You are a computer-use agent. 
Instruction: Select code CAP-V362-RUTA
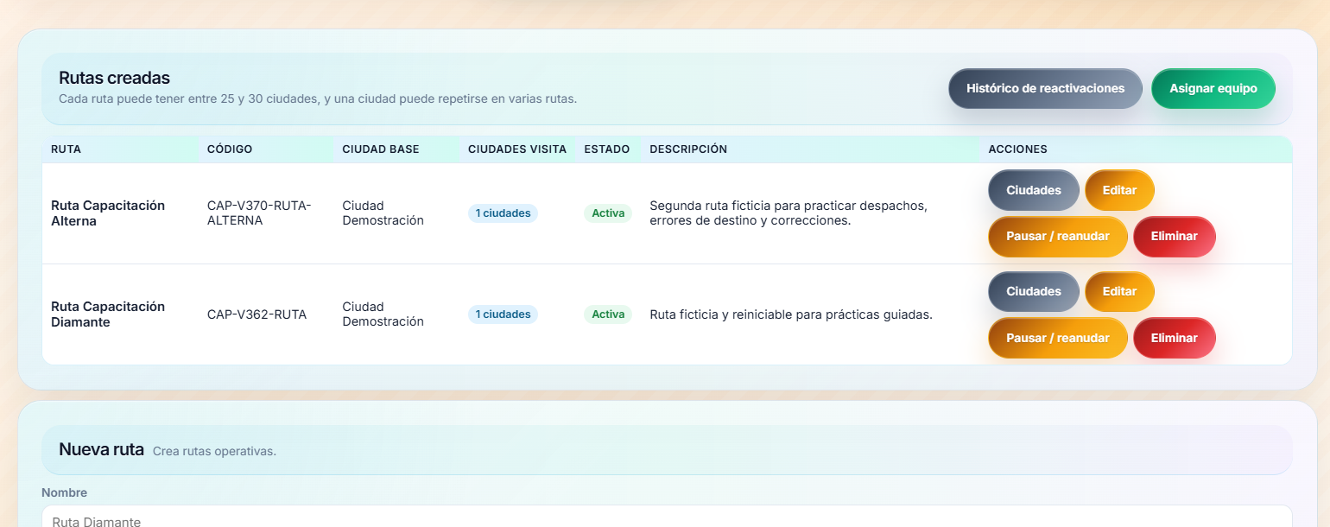[x=257, y=314]
